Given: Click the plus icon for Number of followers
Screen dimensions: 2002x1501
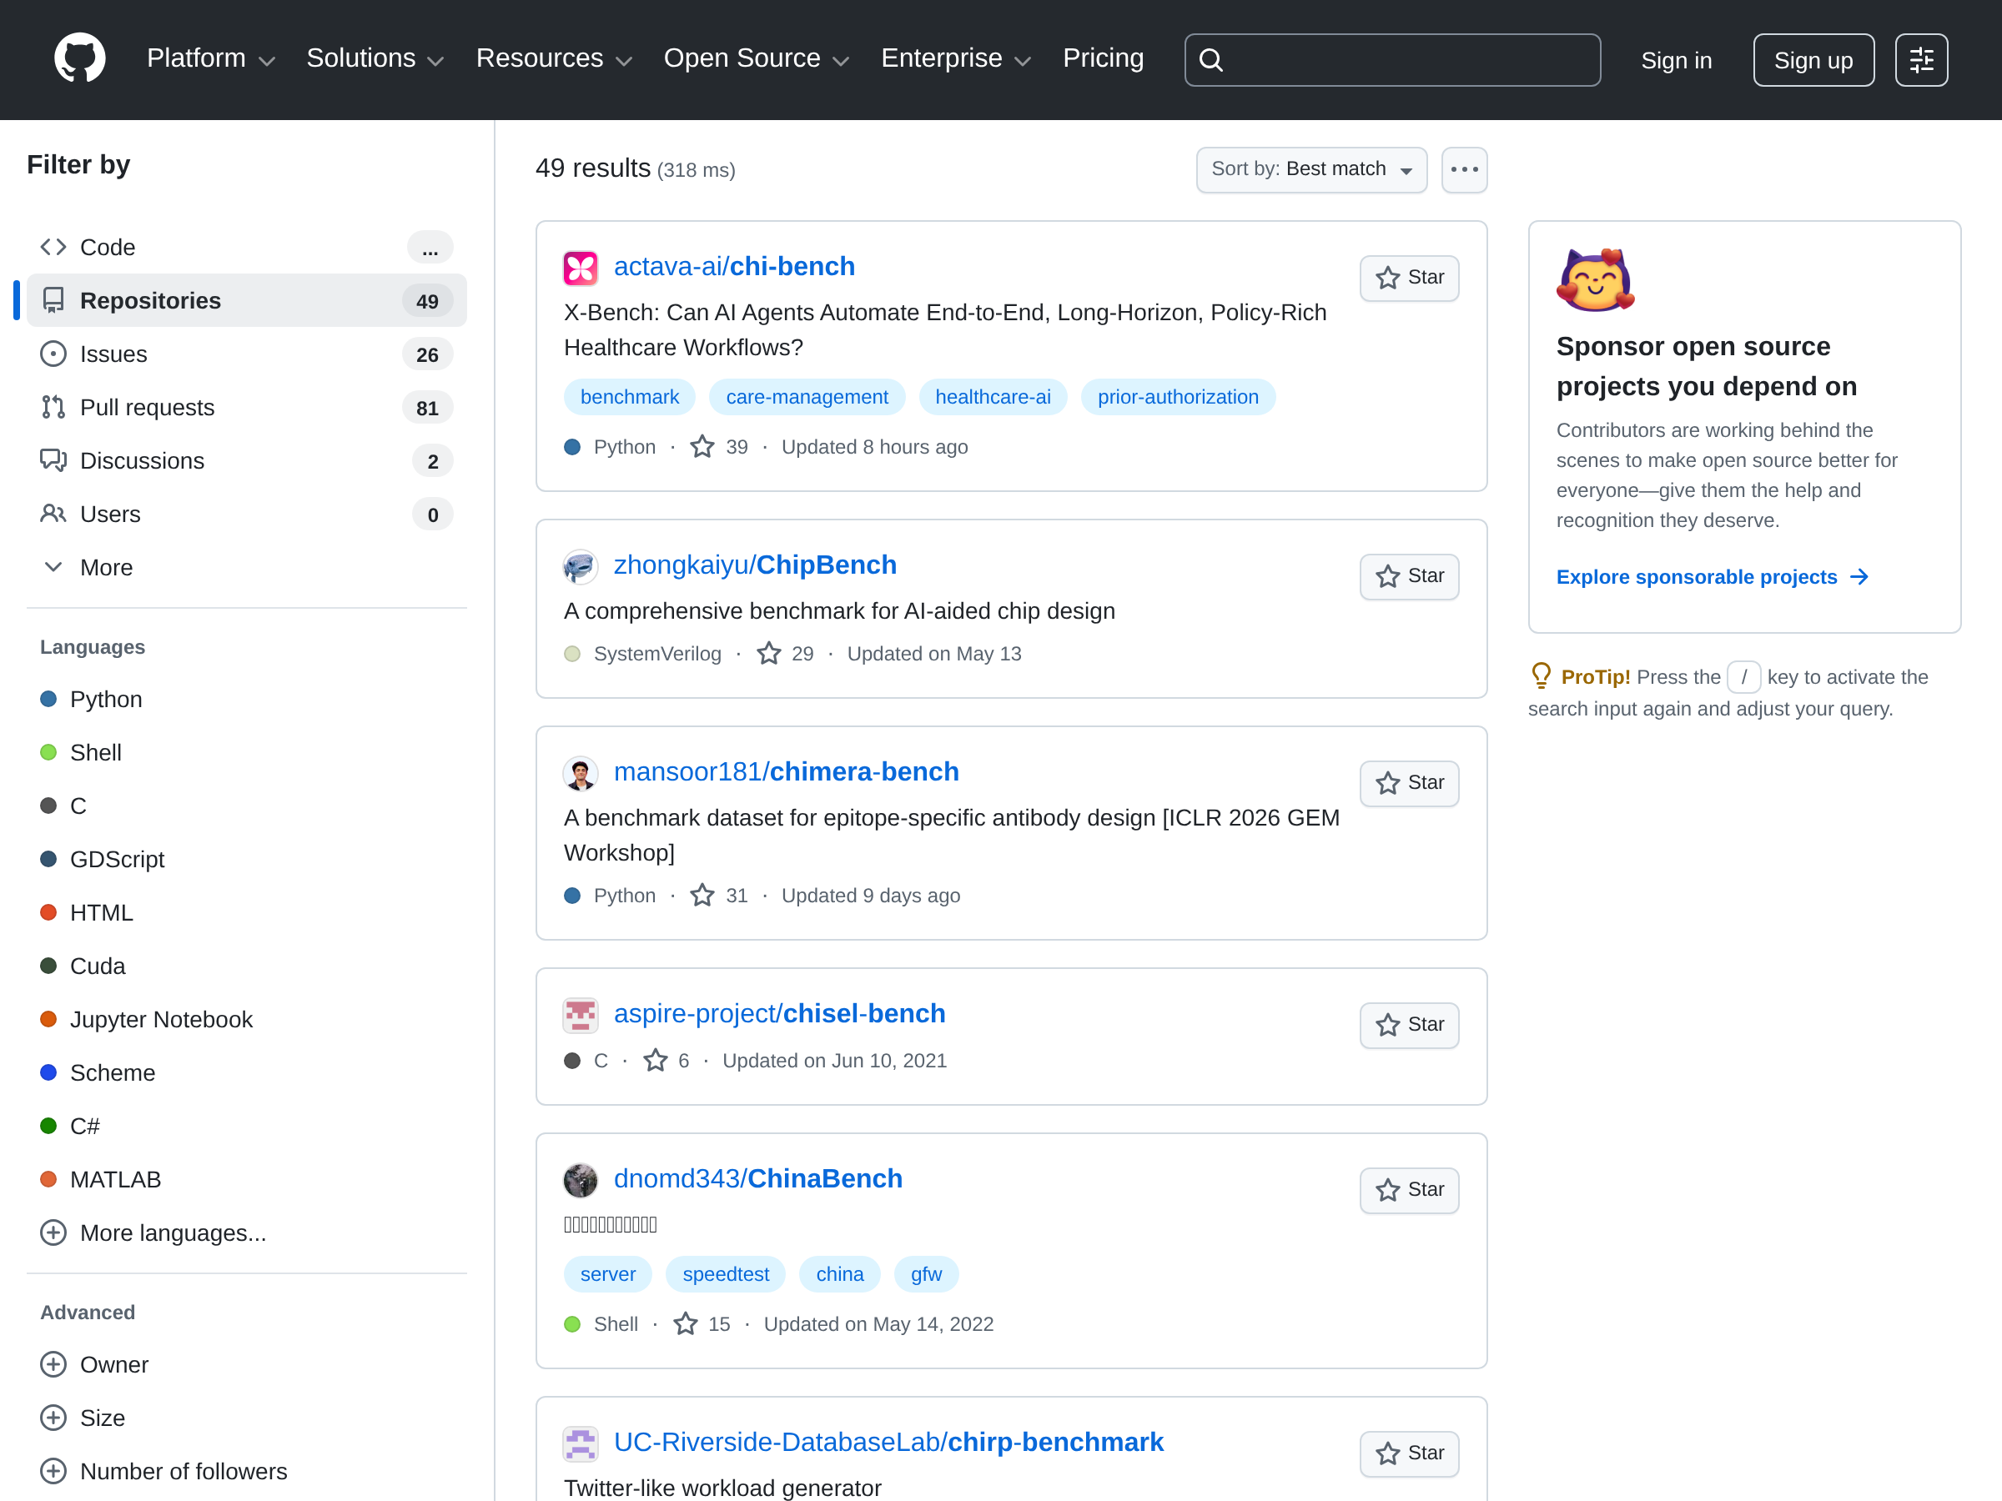Looking at the screenshot, I should (x=53, y=1471).
